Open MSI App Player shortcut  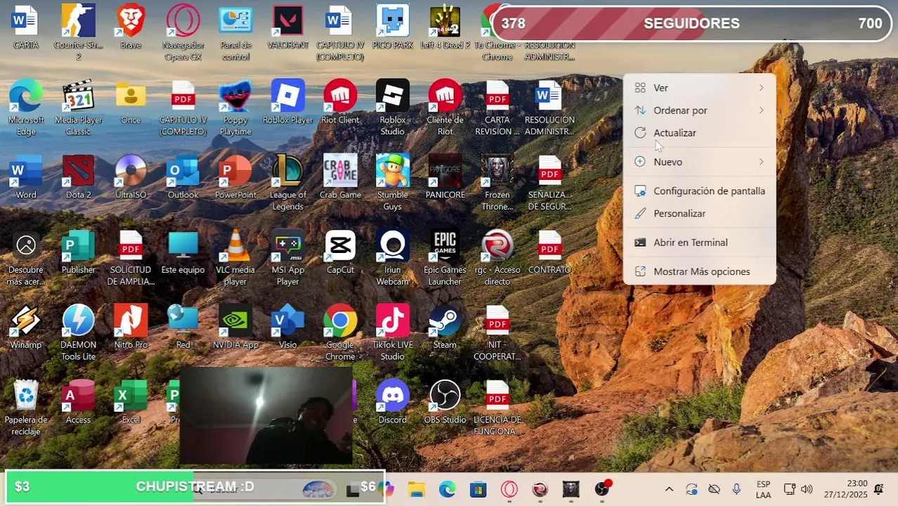click(287, 258)
